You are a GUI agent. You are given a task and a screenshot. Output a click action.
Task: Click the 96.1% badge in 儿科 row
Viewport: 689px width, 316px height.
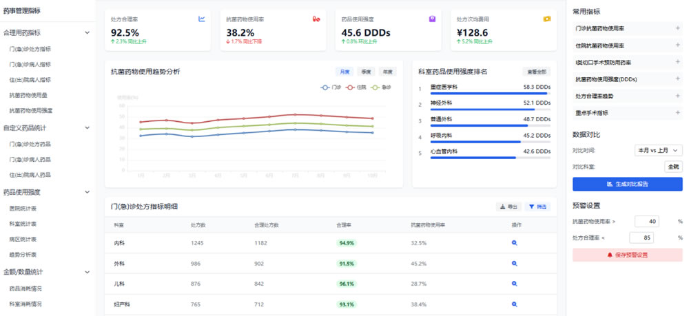347,284
